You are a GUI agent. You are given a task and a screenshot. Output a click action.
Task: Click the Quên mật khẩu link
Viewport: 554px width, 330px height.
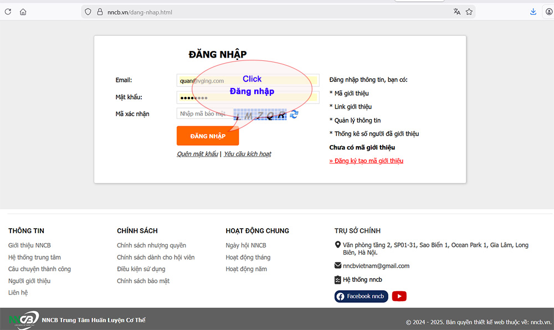pos(197,154)
